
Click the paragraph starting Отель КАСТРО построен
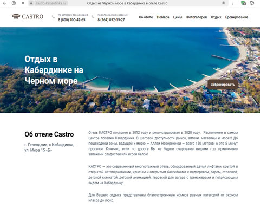tap(163, 144)
